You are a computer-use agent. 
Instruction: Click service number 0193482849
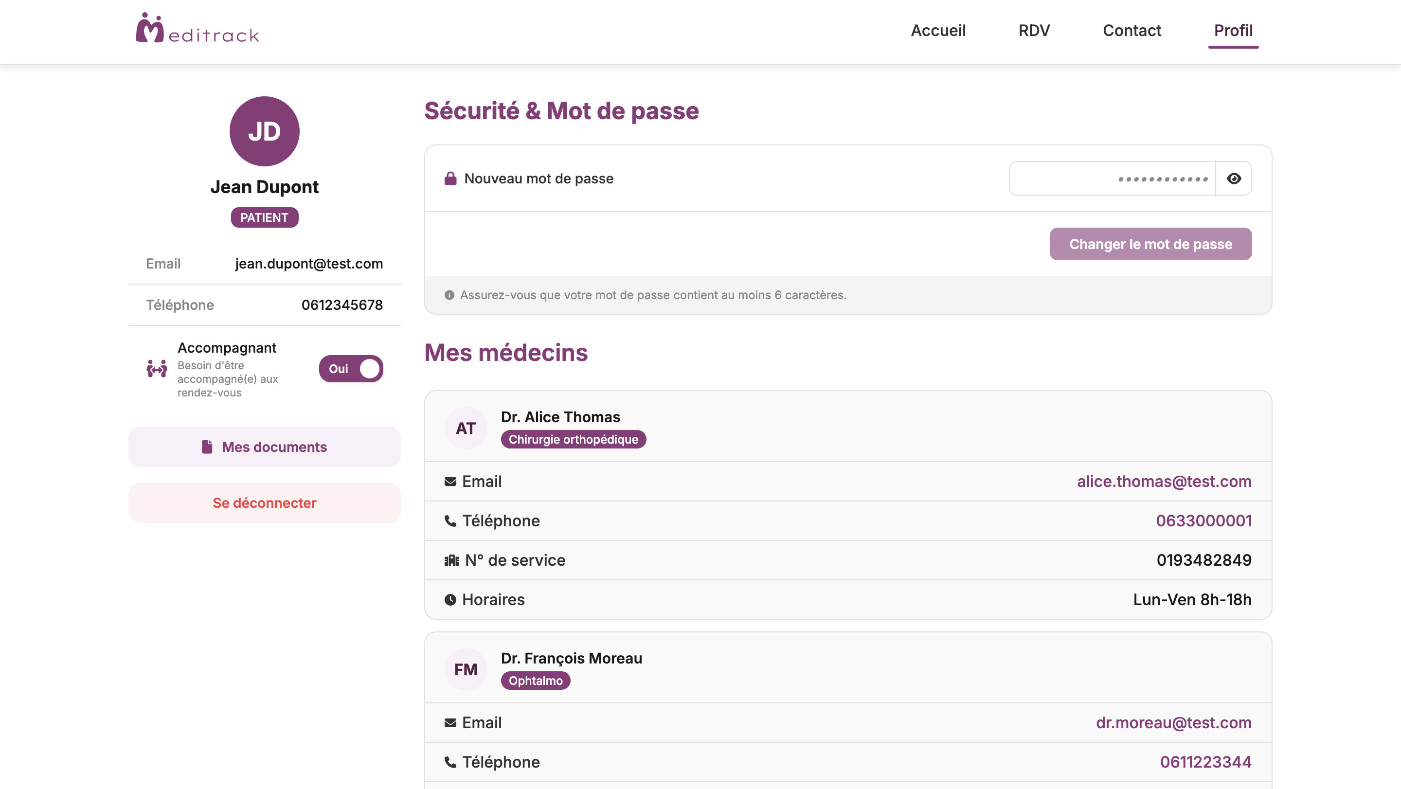(x=1203, y=560)
